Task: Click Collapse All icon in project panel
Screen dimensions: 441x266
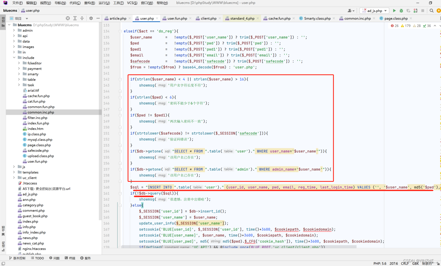Action: 82,18
